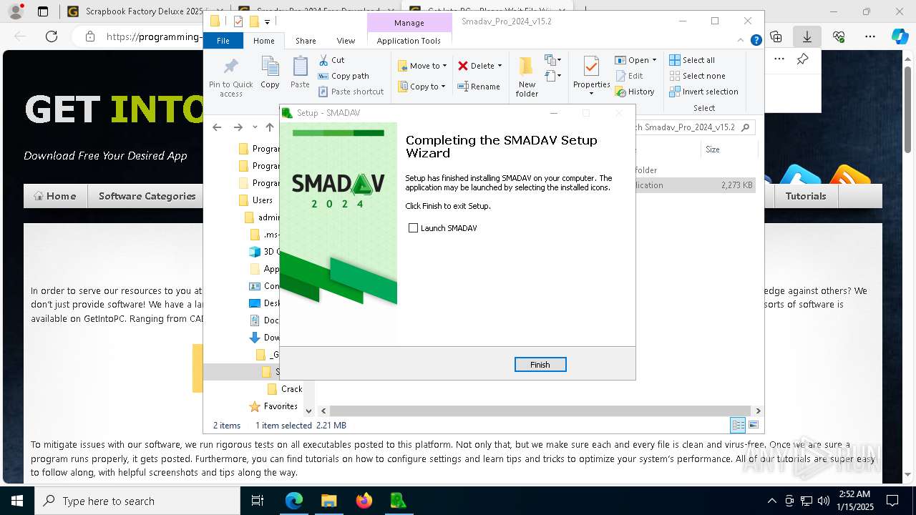Open the Properties ribbon button
The height and width of the screenshot is (515, 916).
[x=591, y=76]
